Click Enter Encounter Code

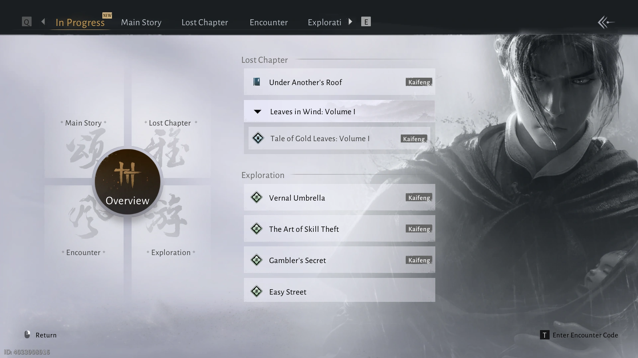[x=585, y=335]
